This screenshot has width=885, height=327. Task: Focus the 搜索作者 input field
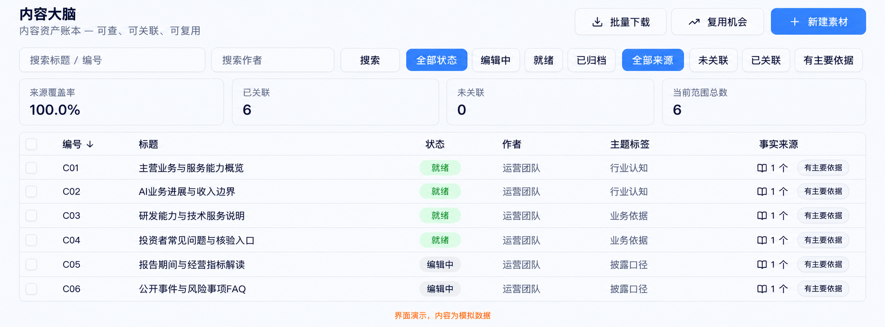click(x=273, y=60)
